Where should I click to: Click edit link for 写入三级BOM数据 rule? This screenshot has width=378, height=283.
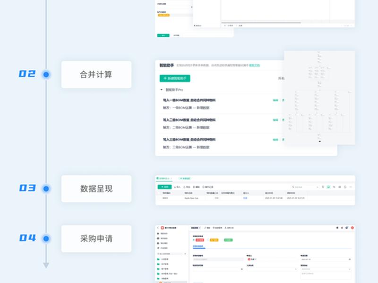coord(275,140)
